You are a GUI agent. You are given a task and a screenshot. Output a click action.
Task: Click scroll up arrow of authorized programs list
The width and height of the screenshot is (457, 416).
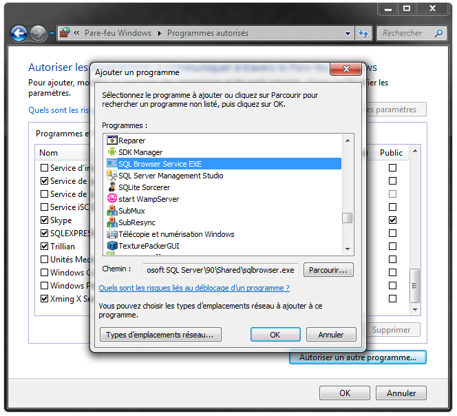[415, 151]
